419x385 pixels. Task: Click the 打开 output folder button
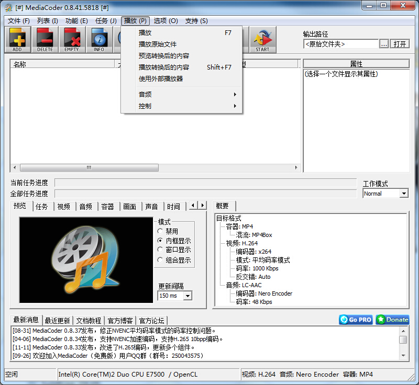pyautogui.click(x=400, y=44)
